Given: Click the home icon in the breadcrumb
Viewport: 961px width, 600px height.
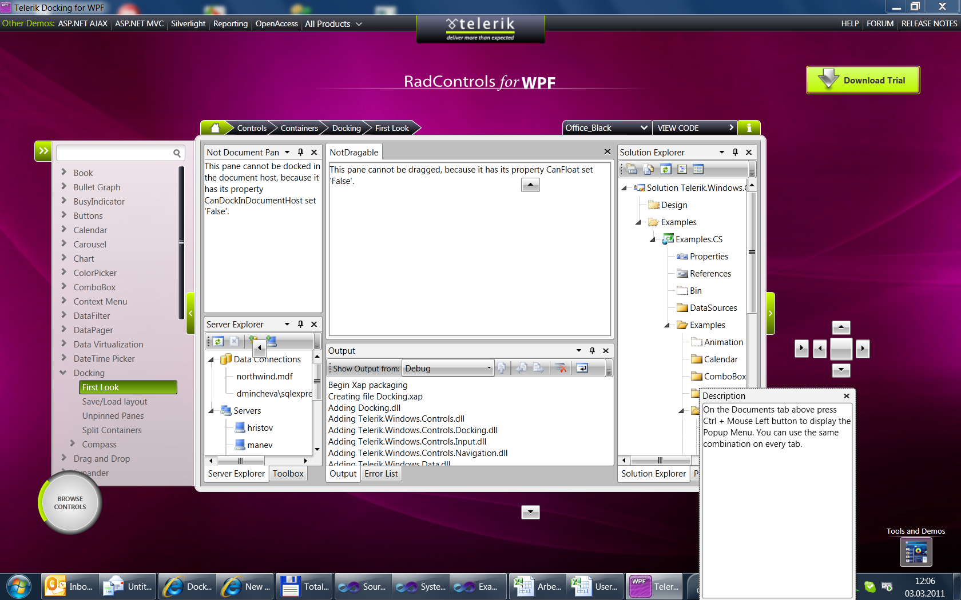Looking at the screenshot, I should pos(215,128).
